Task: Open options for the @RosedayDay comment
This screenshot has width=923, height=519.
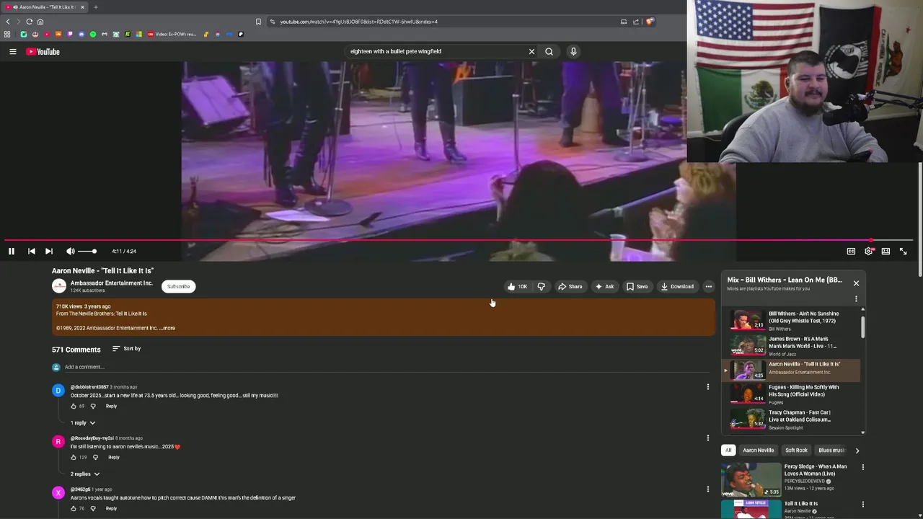Action: coord(707,438)
